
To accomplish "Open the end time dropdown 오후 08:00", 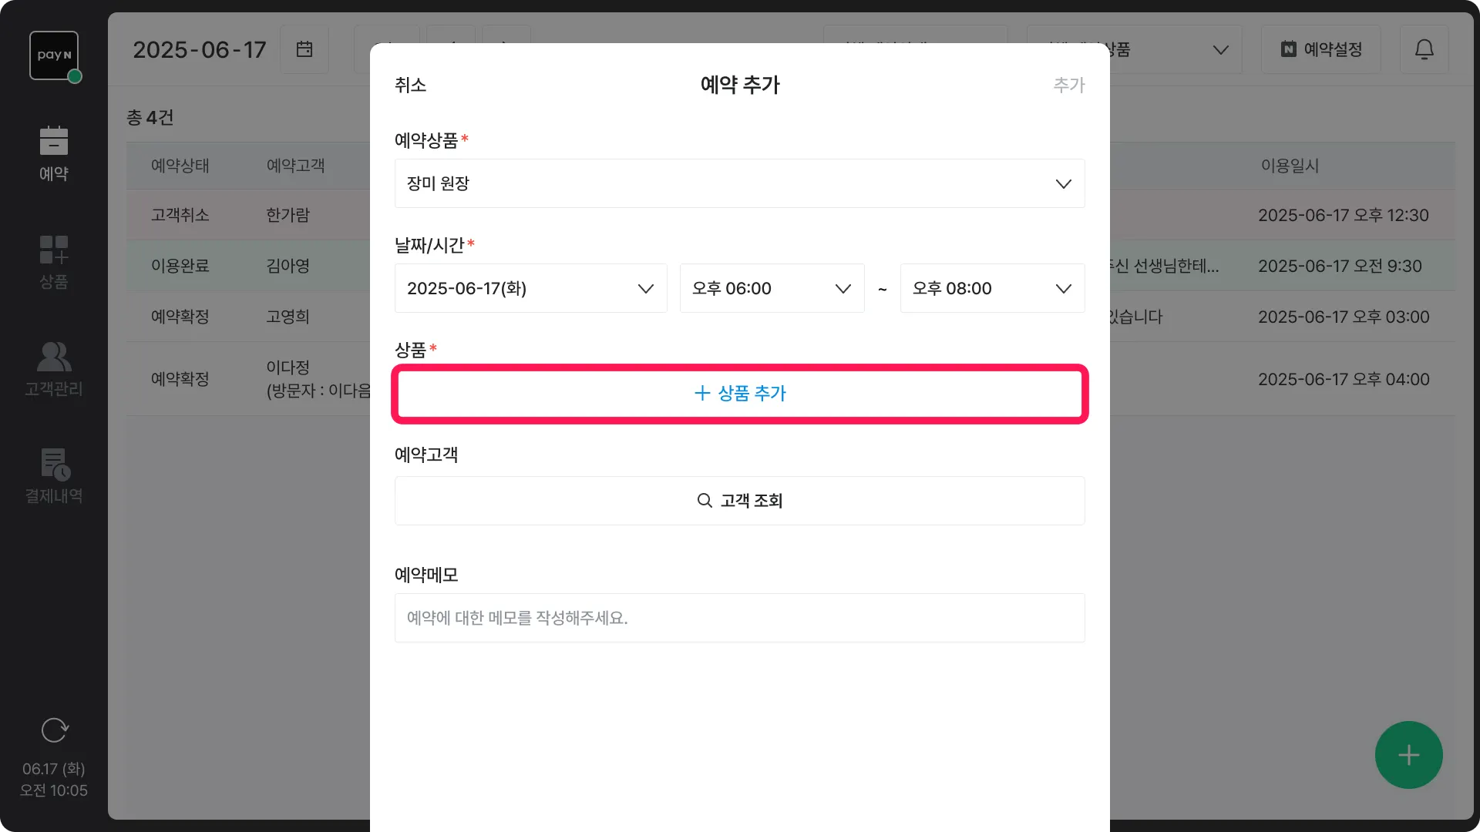I will 992,288.
